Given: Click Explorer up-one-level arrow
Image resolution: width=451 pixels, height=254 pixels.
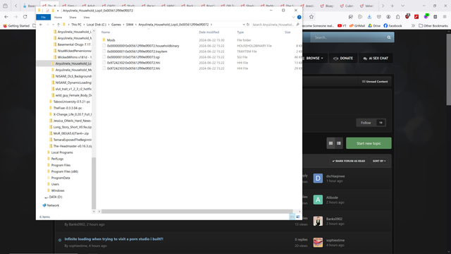Looking at the screenshot, I should (58, 25).
